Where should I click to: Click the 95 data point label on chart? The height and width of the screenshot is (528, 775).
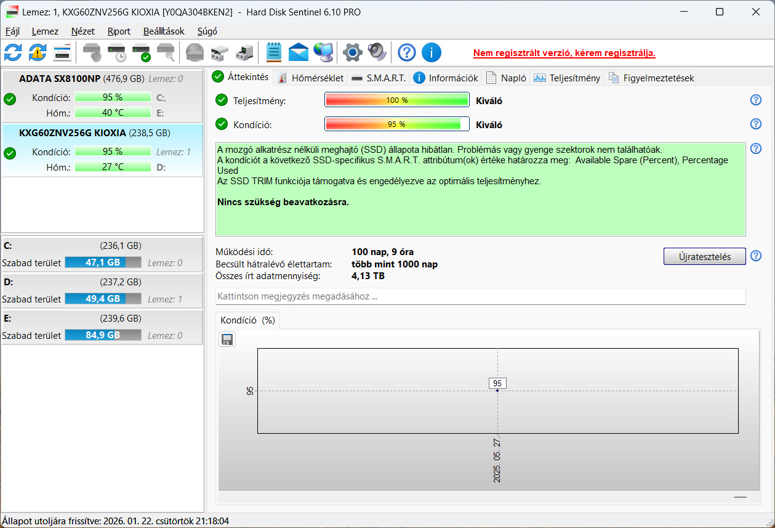pyautogui.click(x=497, y=383)
